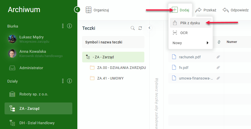Toggle sort arrows beside the Numer column
Viewport: 251px width, 129px height.
pyautogui.click(x=219, y=42)
